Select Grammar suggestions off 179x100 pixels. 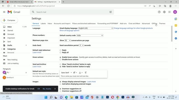point(60,91)
